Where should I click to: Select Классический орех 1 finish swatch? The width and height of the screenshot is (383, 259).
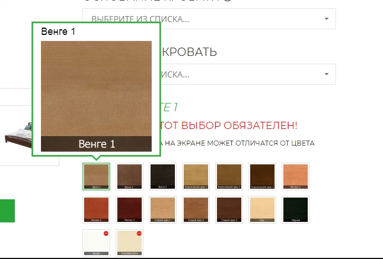pyautogui.click(x=196, y=177)
